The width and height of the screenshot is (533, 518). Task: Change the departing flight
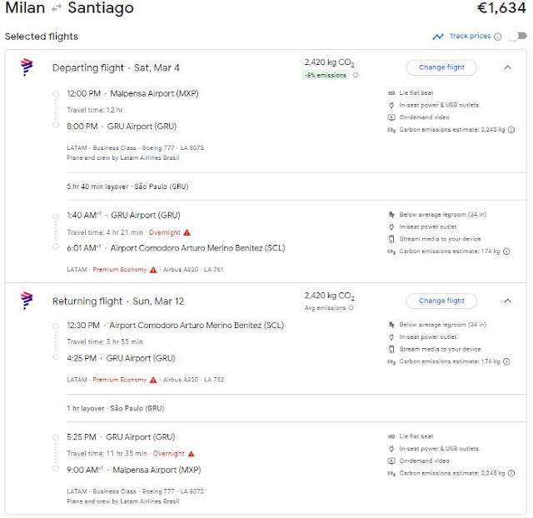pyautogui.click(x=441, y=67)
